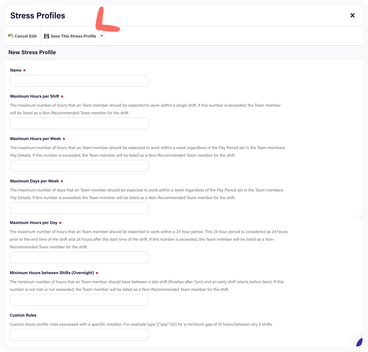Open the dropdown arrow beside Save This Stress Profile
This screenshot has width=368, height=352.
click(102, 36)
